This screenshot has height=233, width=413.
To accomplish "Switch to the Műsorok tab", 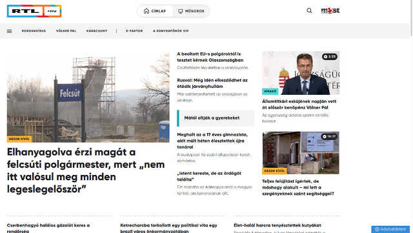I will tap(191, 11).
